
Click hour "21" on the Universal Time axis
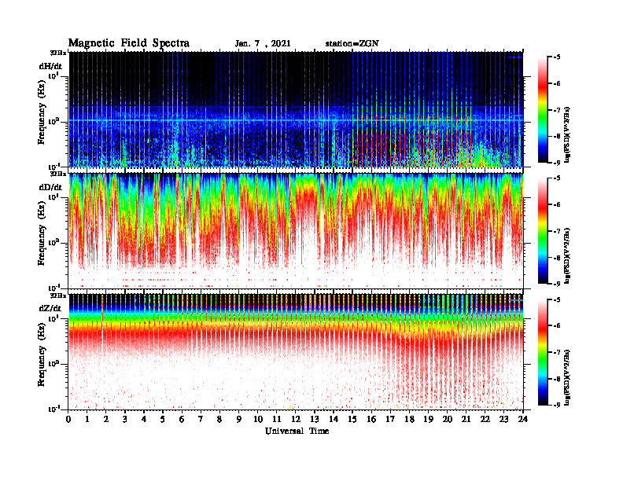click(x=466, y=419)
